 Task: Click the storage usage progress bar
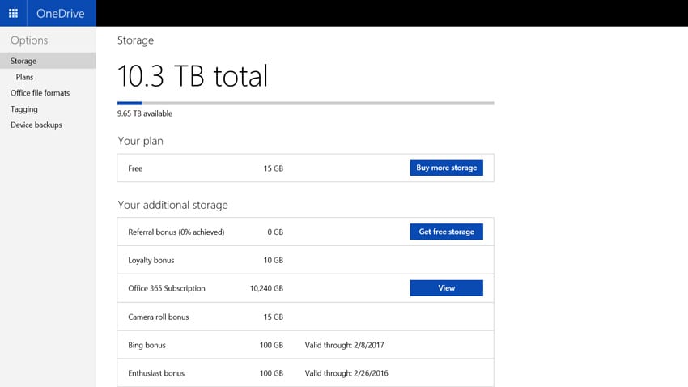[x=305, y=103]
